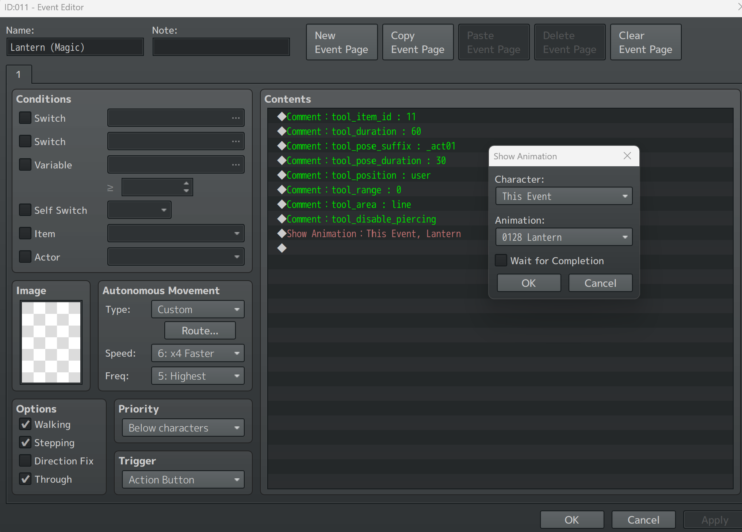Enable the Self Switch condition
Screen dimensions: 742x532
[25, 210]
